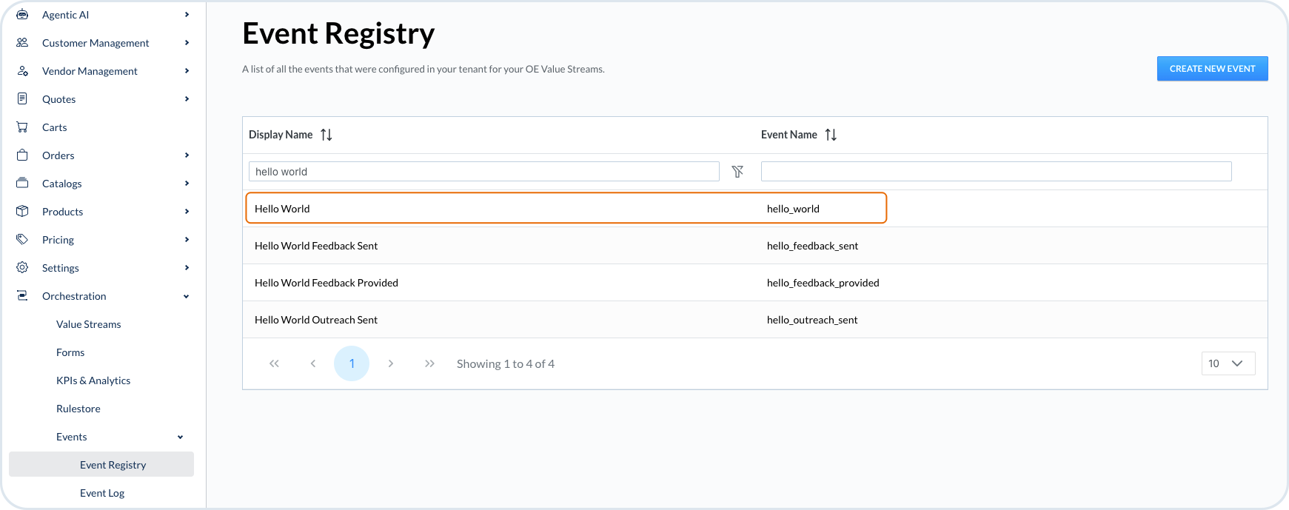Select the Hello World Feedback Sent row
The width and height of the screenshot is (1289, 510).
click(x=316, y=246)
